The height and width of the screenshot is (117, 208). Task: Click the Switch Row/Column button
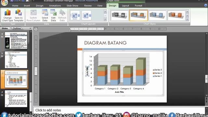click(33, 16)
